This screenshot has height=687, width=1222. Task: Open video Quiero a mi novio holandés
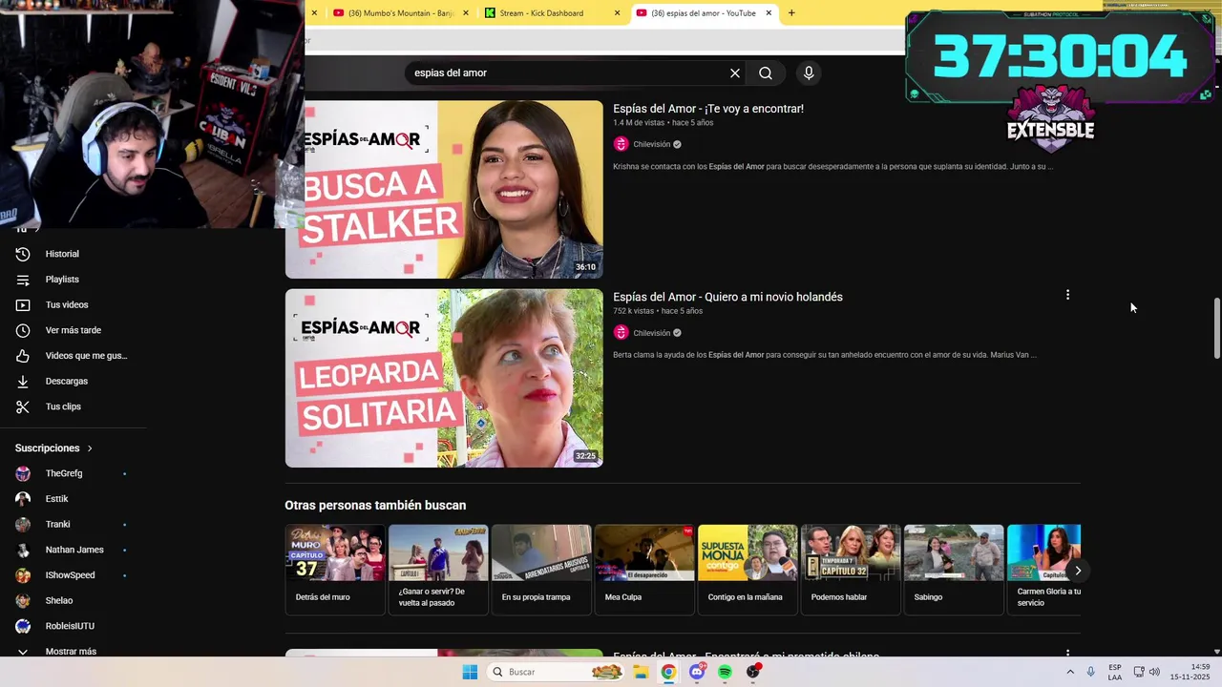pos(727,297)
